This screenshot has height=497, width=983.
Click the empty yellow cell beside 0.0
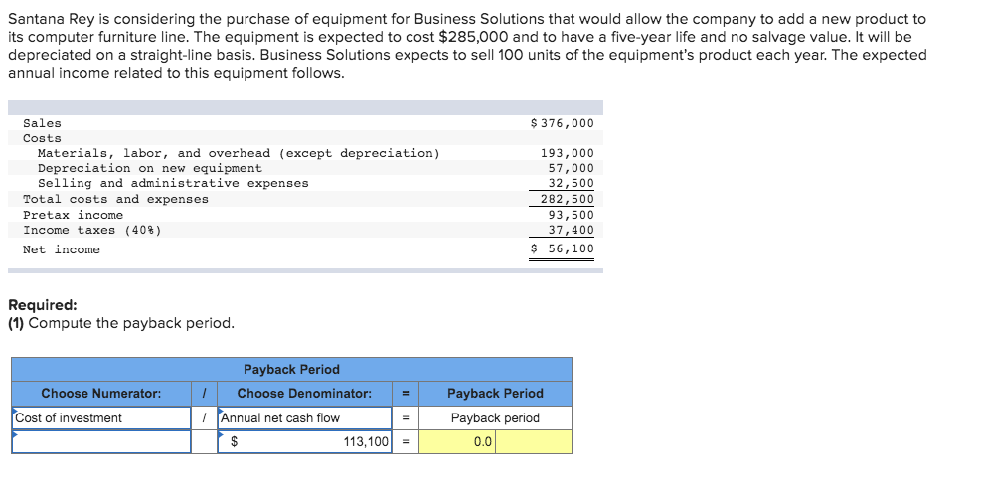(534, 442)
